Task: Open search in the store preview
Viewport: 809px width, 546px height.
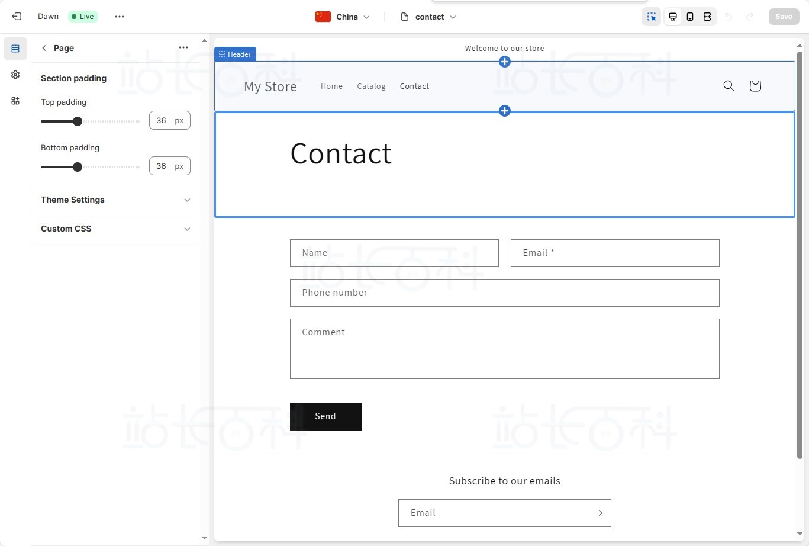Action: [x=729, y=86]
